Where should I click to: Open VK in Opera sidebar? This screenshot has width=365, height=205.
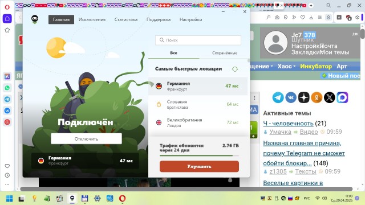[7, 110]
